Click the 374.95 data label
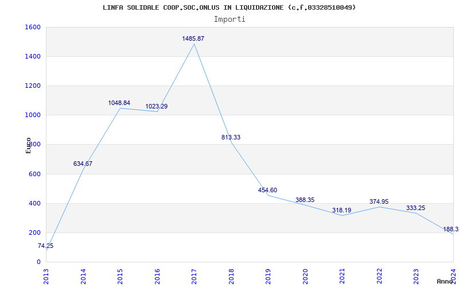The image size is (459, 287). (379, 202)
